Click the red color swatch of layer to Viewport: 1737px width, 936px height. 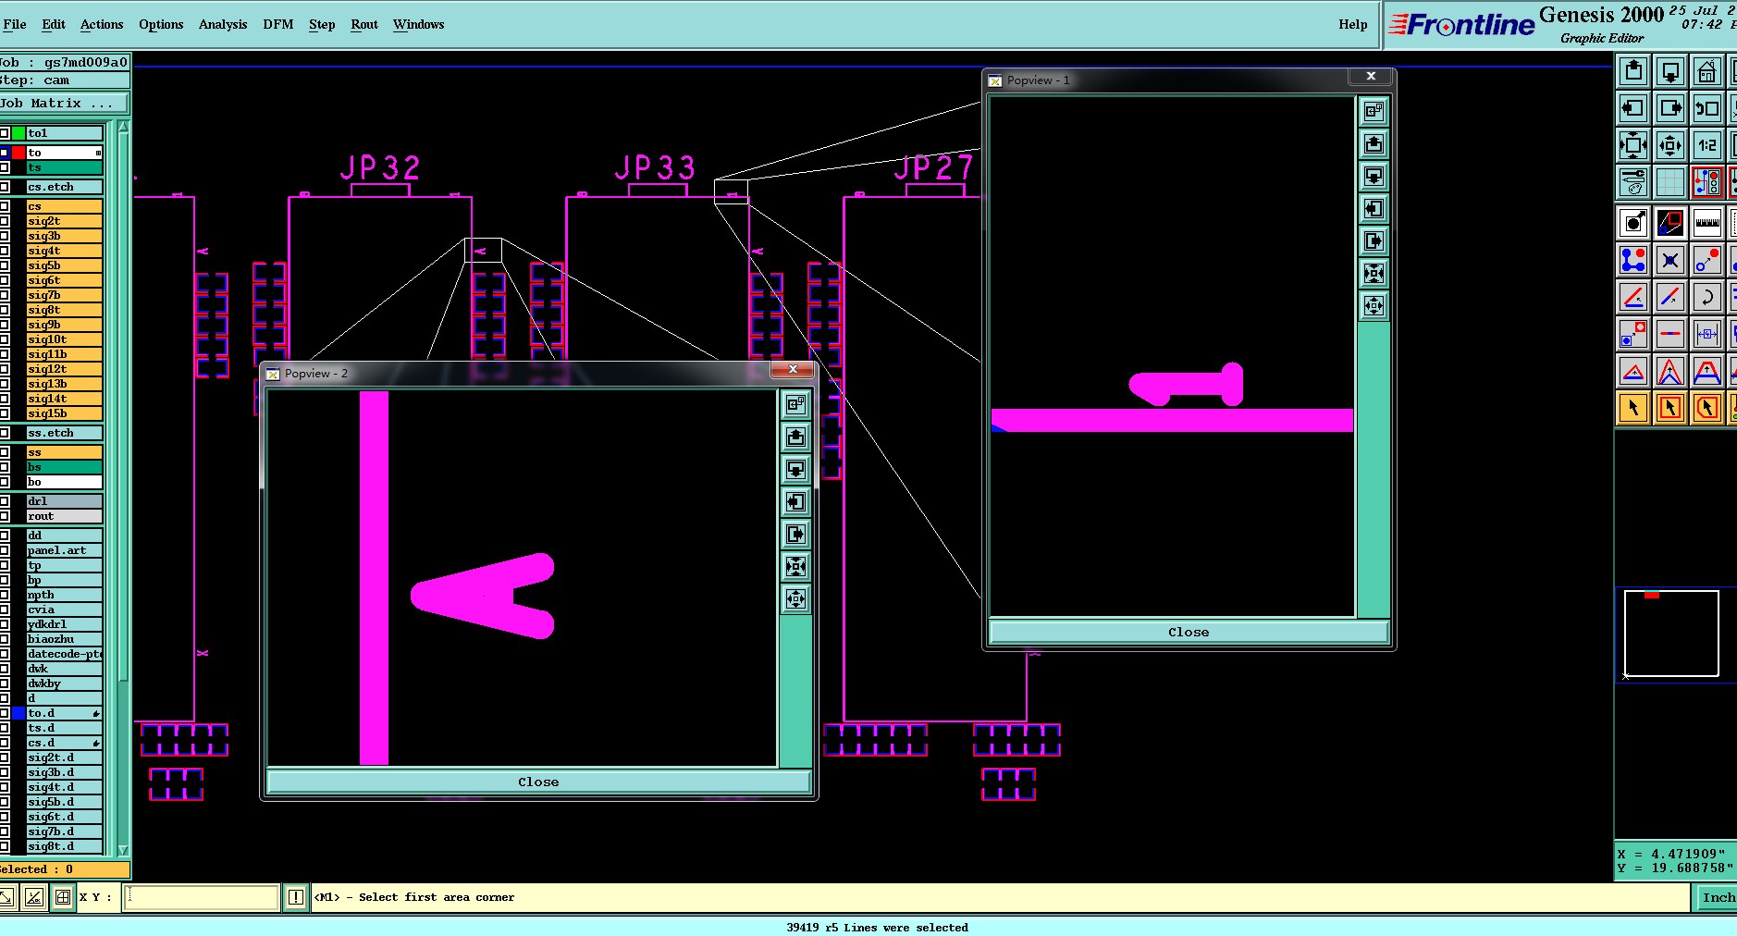18,153
